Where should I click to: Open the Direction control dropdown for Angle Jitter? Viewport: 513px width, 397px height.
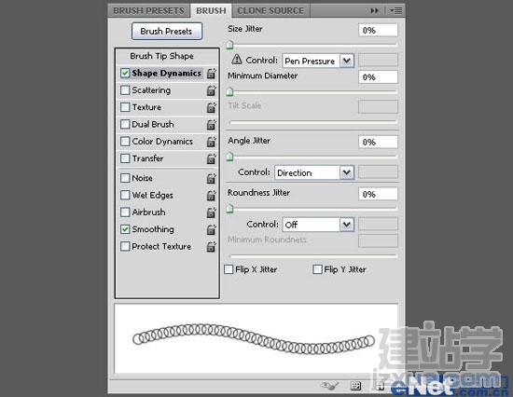tap(314, 172)
